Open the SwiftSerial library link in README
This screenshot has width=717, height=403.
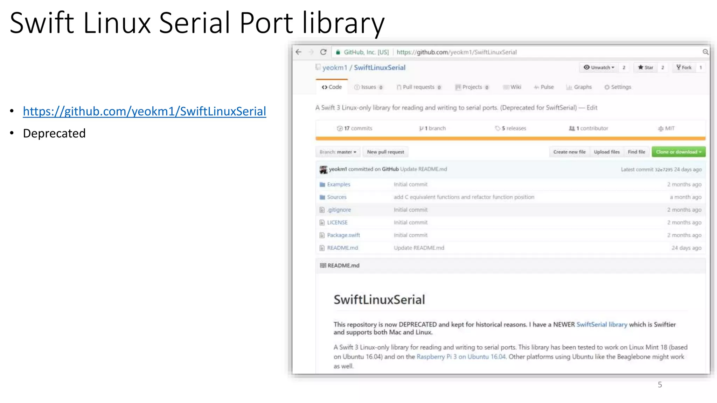coord(602,325)
